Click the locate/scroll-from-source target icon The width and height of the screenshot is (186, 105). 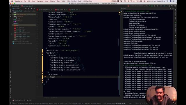(x=26, y=9)
